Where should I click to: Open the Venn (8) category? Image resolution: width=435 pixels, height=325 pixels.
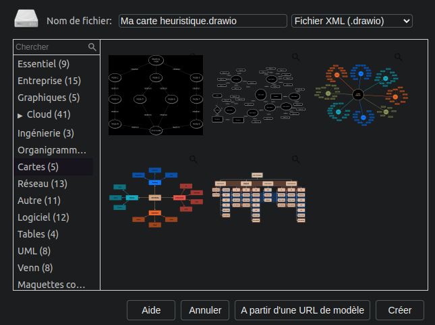pyautogui.click(x=35, y=268)
